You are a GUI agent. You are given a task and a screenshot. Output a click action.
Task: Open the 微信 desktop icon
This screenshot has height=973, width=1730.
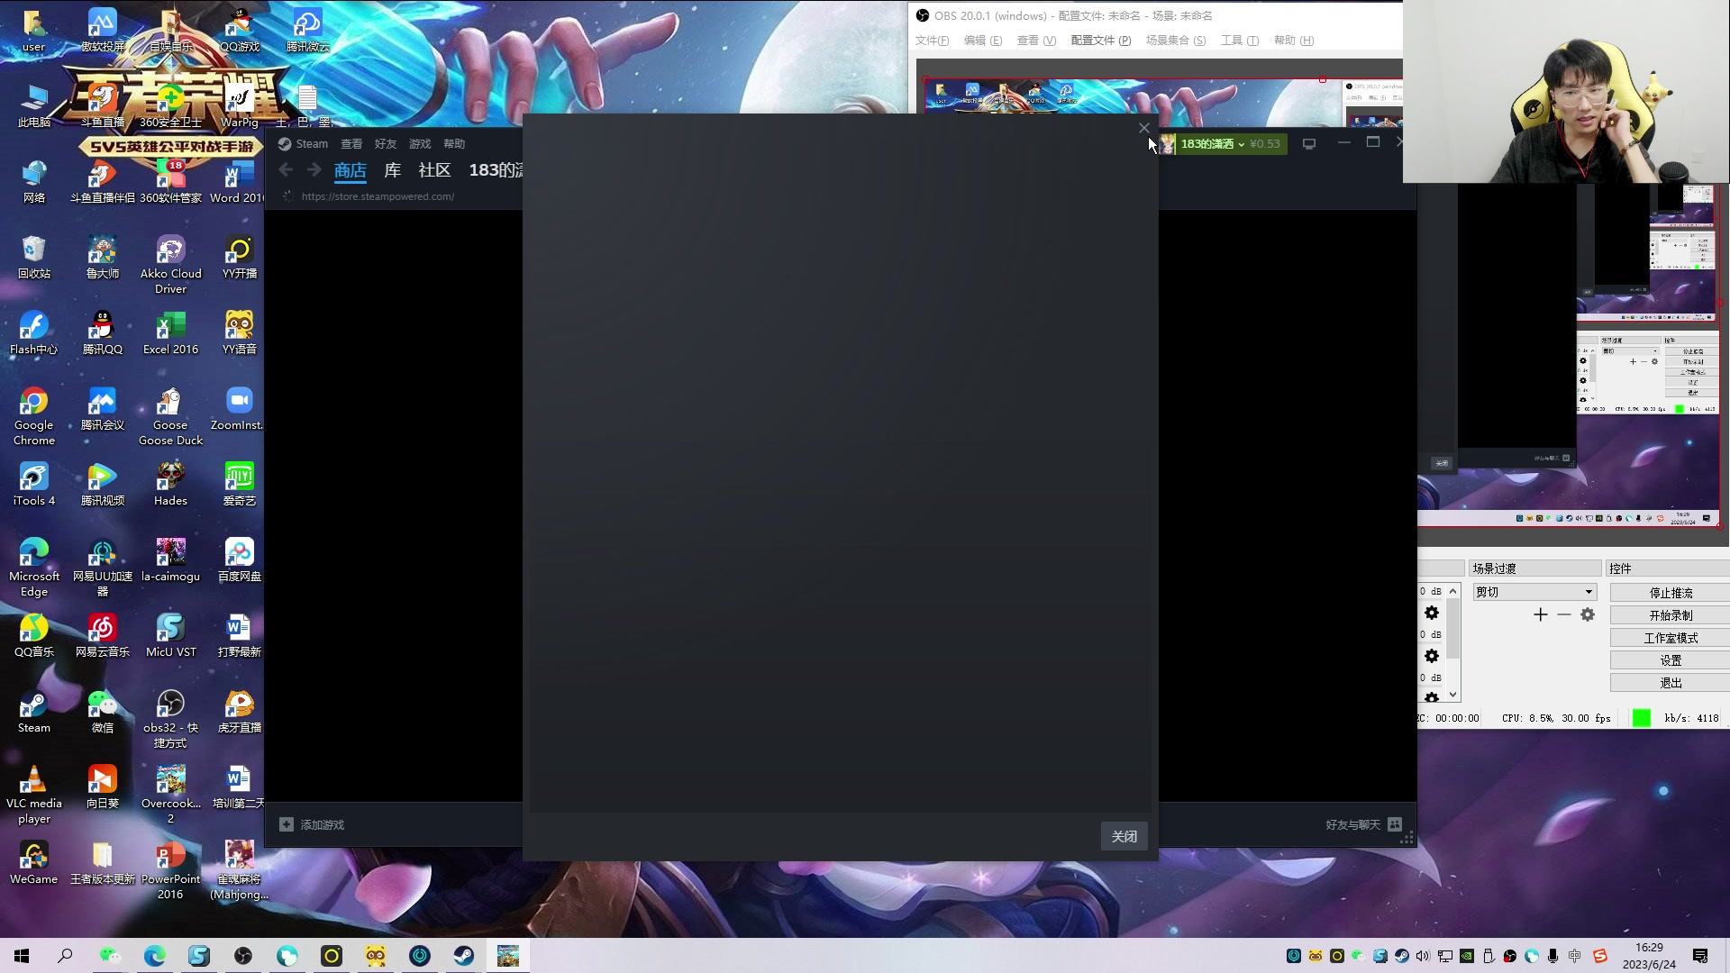(103, 712)
